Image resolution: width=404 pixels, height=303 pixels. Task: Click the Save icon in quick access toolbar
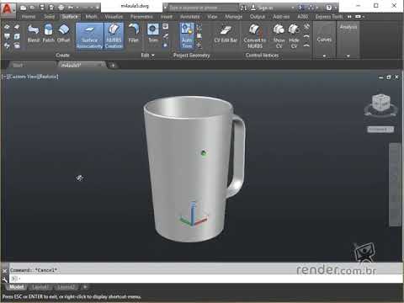[41, 8]
